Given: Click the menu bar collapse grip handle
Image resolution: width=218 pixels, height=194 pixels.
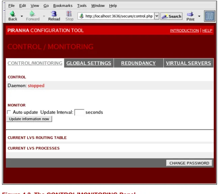Looking at the screenshot, I should point(4,5).
